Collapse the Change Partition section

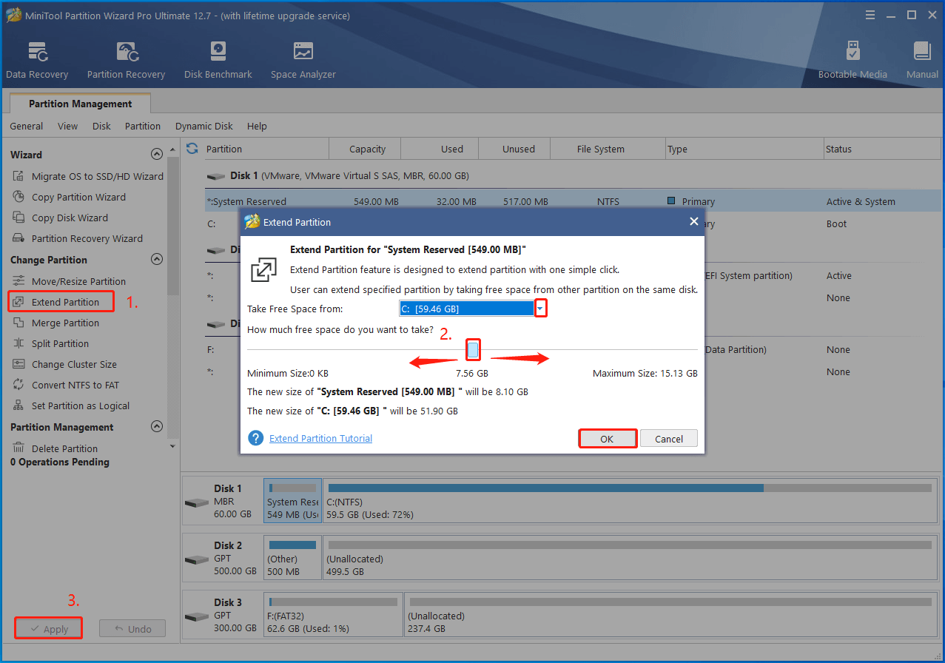point(156,260)
